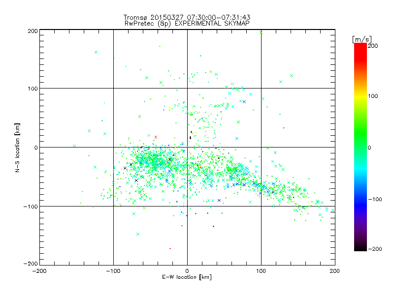Click the cyan X marker in the lower-left area
394x295 pixels.
coord(138,234)
